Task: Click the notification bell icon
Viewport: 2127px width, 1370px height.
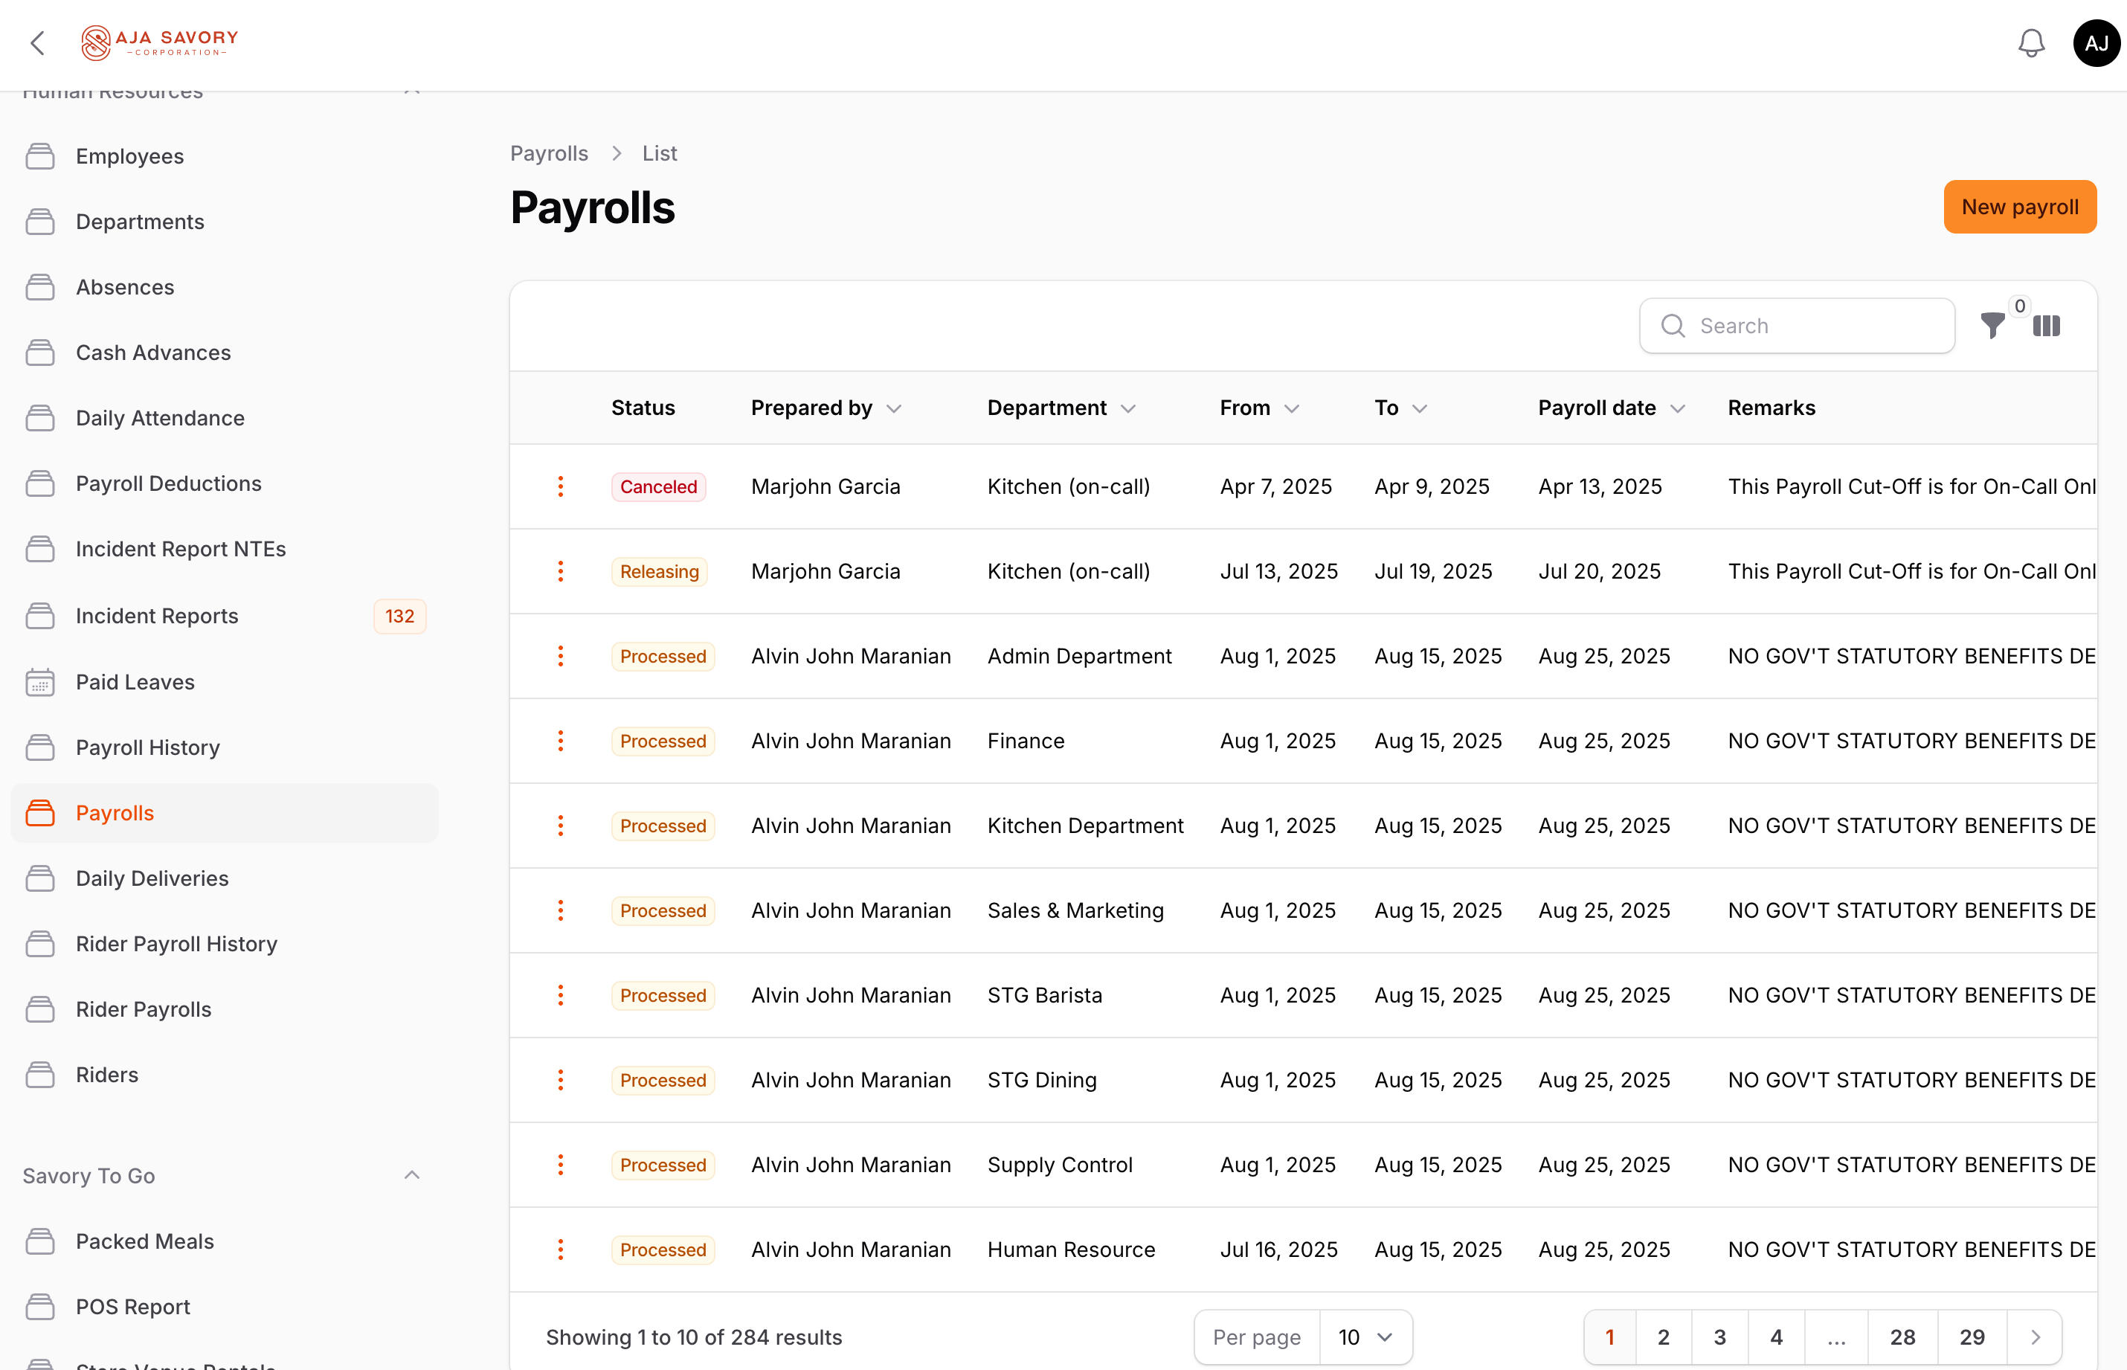Action: 2031,42
